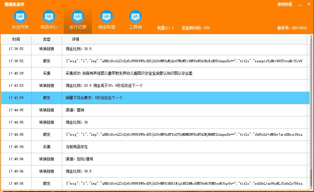314x192 pixels.
Task: Click the 微微优惠券 title text
Action: pyautogui.click(x=15, y=4)
